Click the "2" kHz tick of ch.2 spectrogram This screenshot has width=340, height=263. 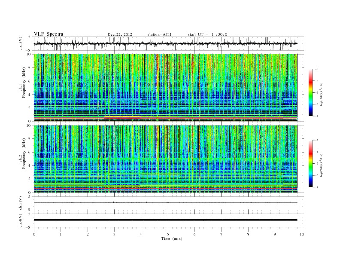pos(30,179)
